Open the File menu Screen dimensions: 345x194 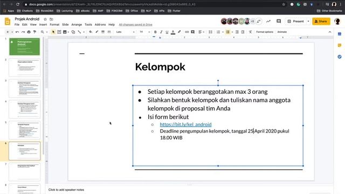coord(17,25)
